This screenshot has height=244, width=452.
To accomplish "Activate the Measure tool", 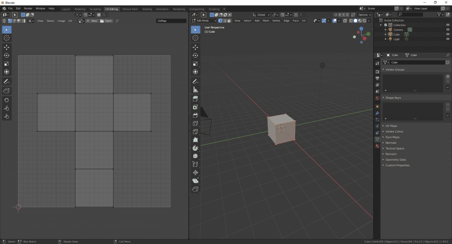I will click(x=195, y=89).
